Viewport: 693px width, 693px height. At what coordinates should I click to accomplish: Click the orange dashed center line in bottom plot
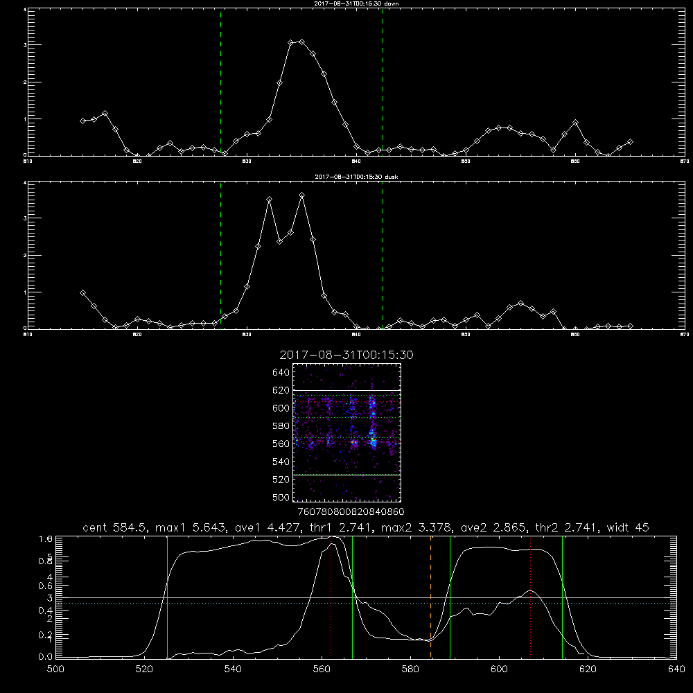(x=430, y=597)
